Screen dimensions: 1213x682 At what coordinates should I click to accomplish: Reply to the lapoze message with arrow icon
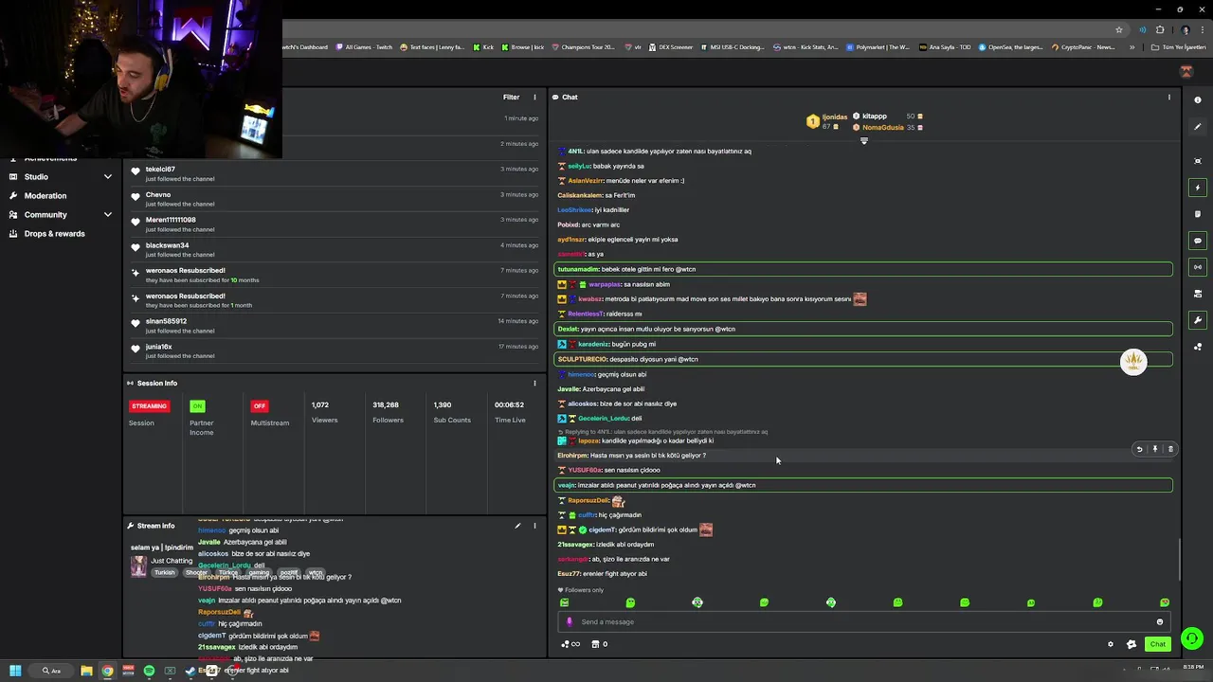(1139, 449)
